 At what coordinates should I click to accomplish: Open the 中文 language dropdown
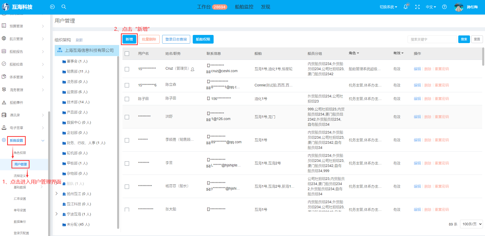431,7
